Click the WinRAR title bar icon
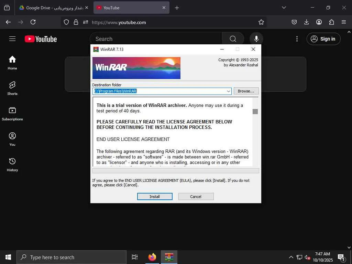 [96, 49]
